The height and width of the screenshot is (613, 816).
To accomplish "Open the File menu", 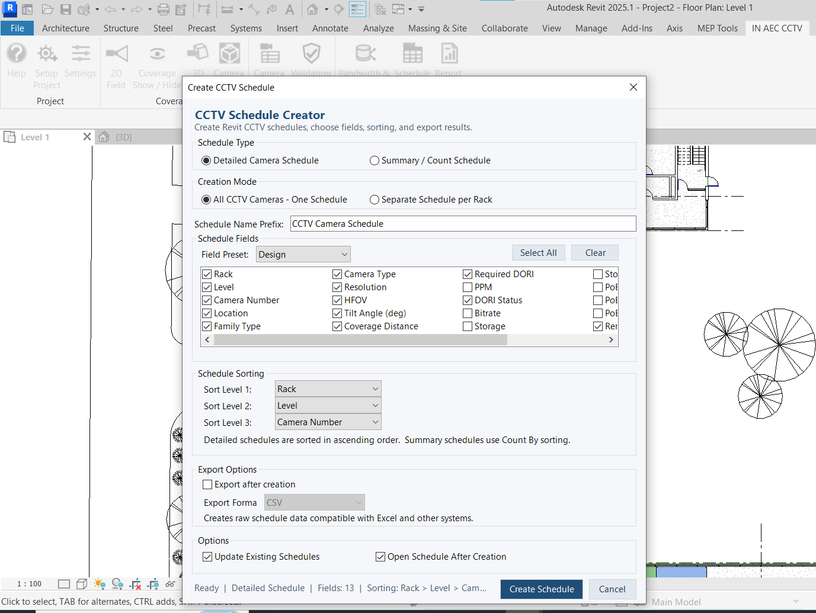I will pos(17,28).
